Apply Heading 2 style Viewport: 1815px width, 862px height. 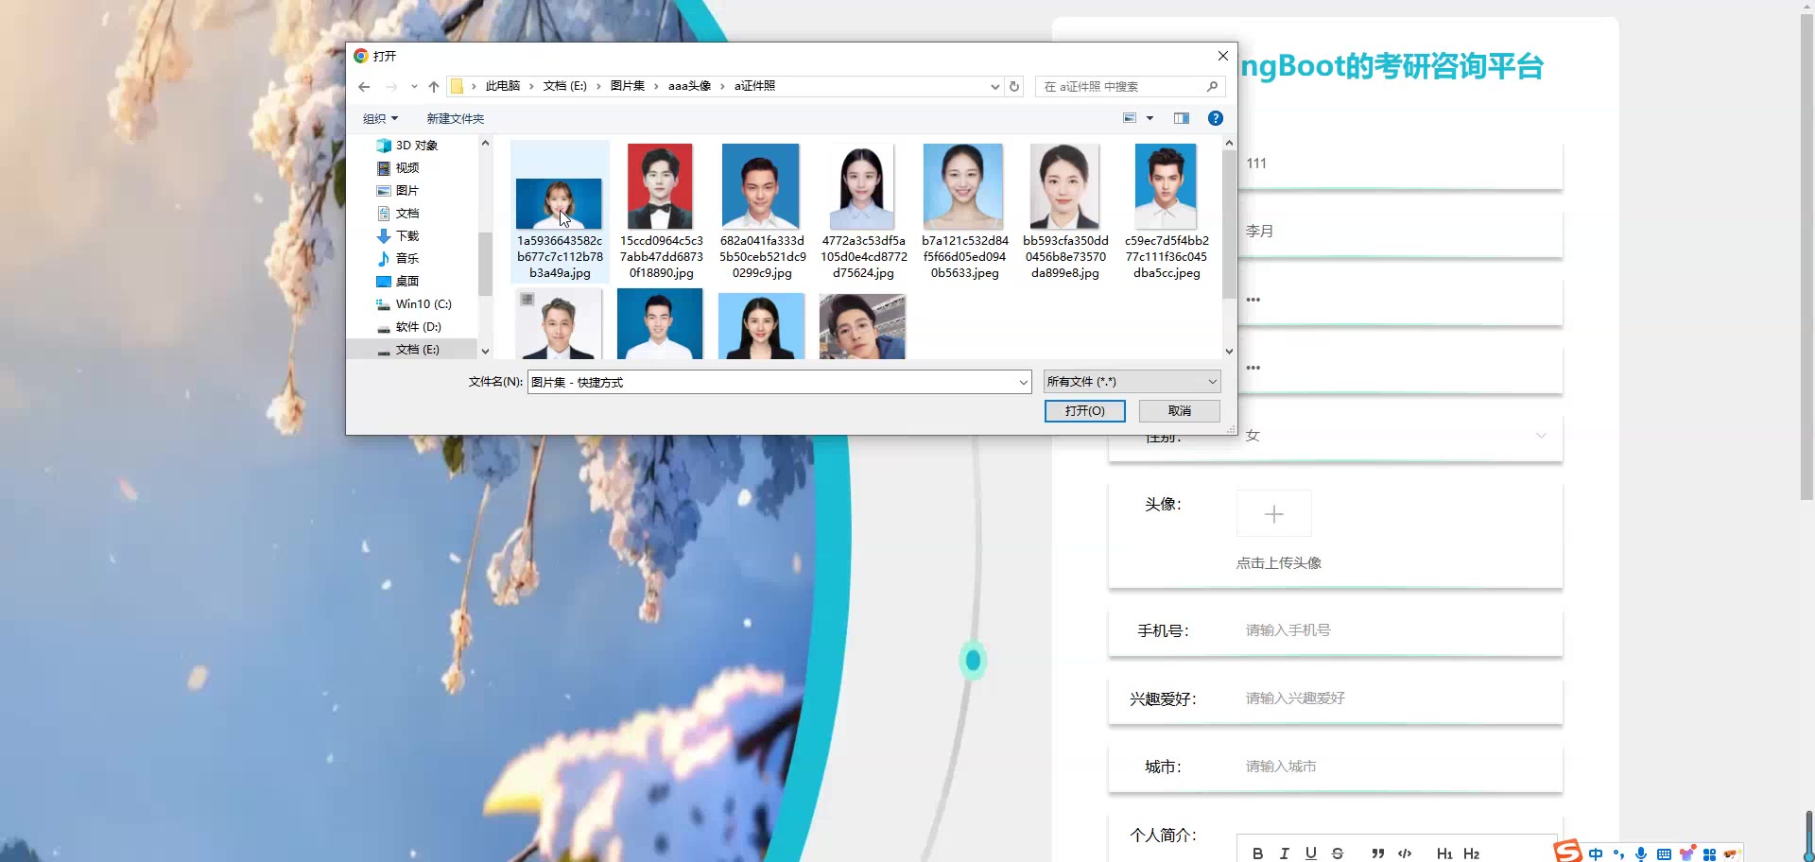click(1472, 853)
